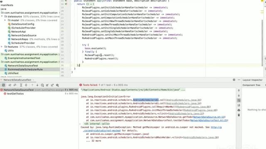This screenshot has height=149, width=266.
Task: Open test runner settings gear
Action: click(57, 85)
